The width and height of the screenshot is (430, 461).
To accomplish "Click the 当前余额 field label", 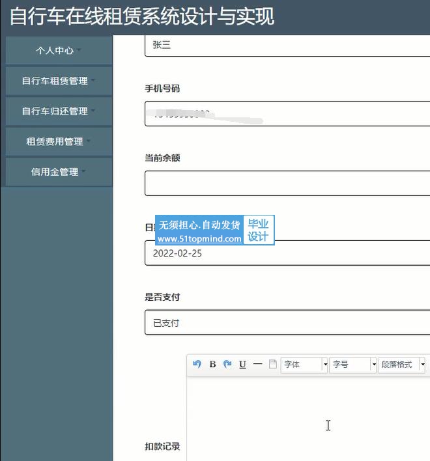I will [x=162, y=158].
